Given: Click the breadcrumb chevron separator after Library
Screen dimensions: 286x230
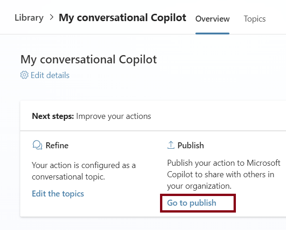Looking at the screenshot, I should click(51, 18).
